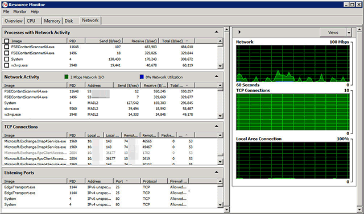Sort Listening Ports by Port column
364x214 pixels.
(127, 181)
